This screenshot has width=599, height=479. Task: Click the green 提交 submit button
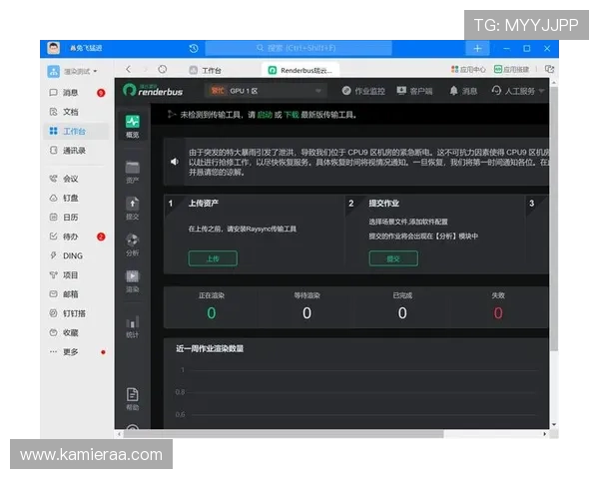click(393, 258)
